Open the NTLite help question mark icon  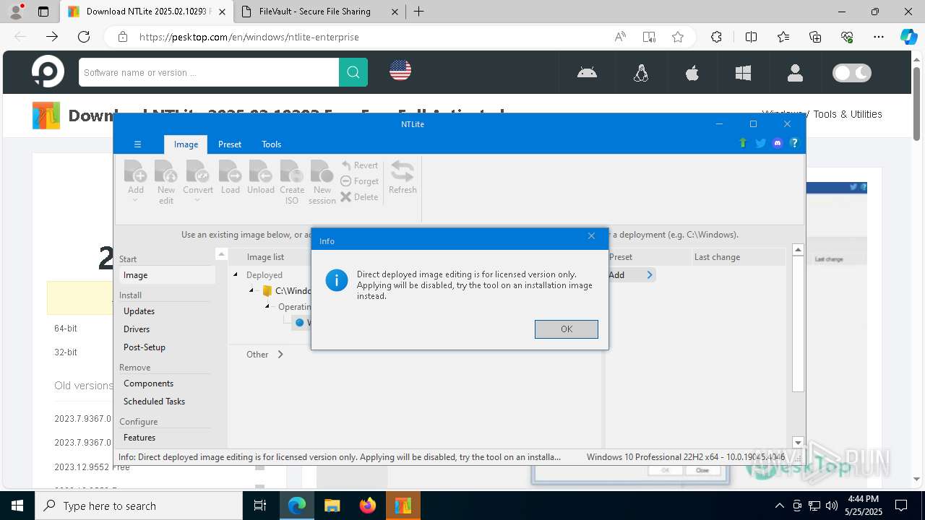794,143
